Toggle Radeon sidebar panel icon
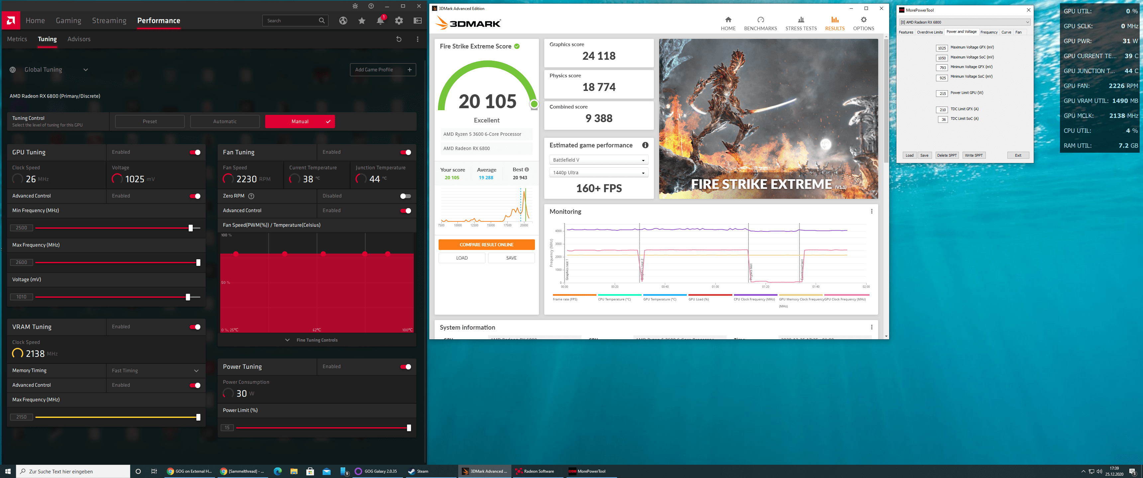 click(418, 20)
